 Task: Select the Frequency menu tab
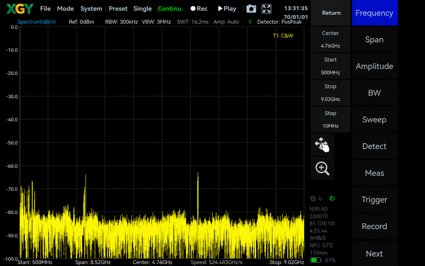point(375,13)
